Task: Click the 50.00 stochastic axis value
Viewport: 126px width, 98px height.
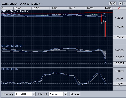Action: (119, 78)
